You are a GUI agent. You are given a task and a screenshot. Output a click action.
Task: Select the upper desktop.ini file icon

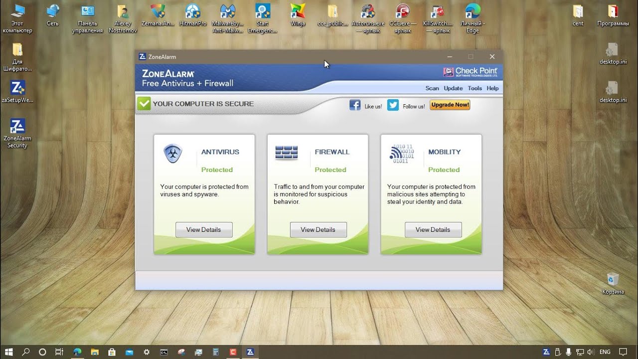click(613, 54)
